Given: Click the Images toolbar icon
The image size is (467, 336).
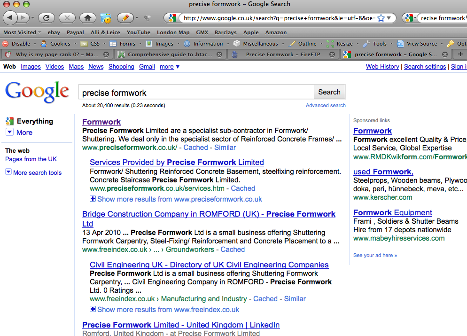Looking at the screenshot, I should 149,44.
